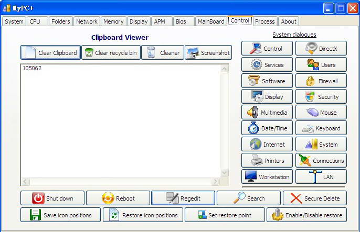Click the Set restore point button
360x232 pixels.
[225, 215]
